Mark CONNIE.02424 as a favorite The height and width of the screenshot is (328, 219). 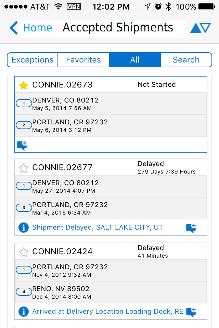[23, 251]
